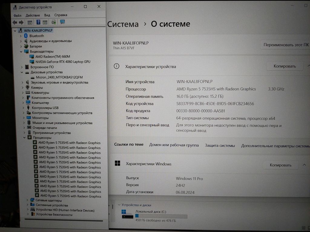This screenshot has height=232, width=310.
Task: Expand the "Системные устройства" category
Action: (x=28, y=205)
